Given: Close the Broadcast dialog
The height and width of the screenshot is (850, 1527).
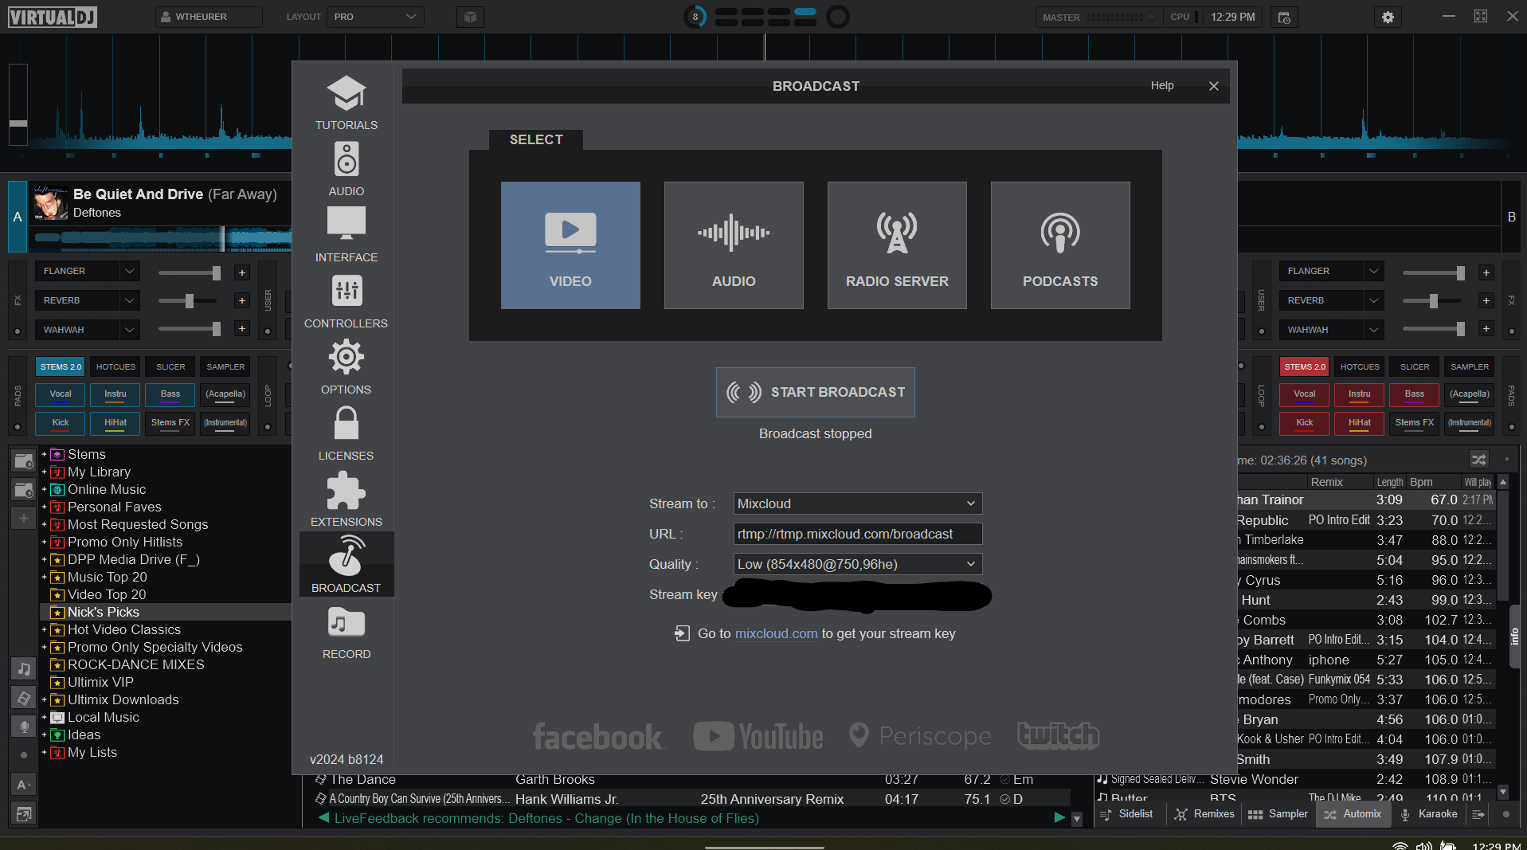Looking at the screenshot, I should click(x=1213, y=86).
